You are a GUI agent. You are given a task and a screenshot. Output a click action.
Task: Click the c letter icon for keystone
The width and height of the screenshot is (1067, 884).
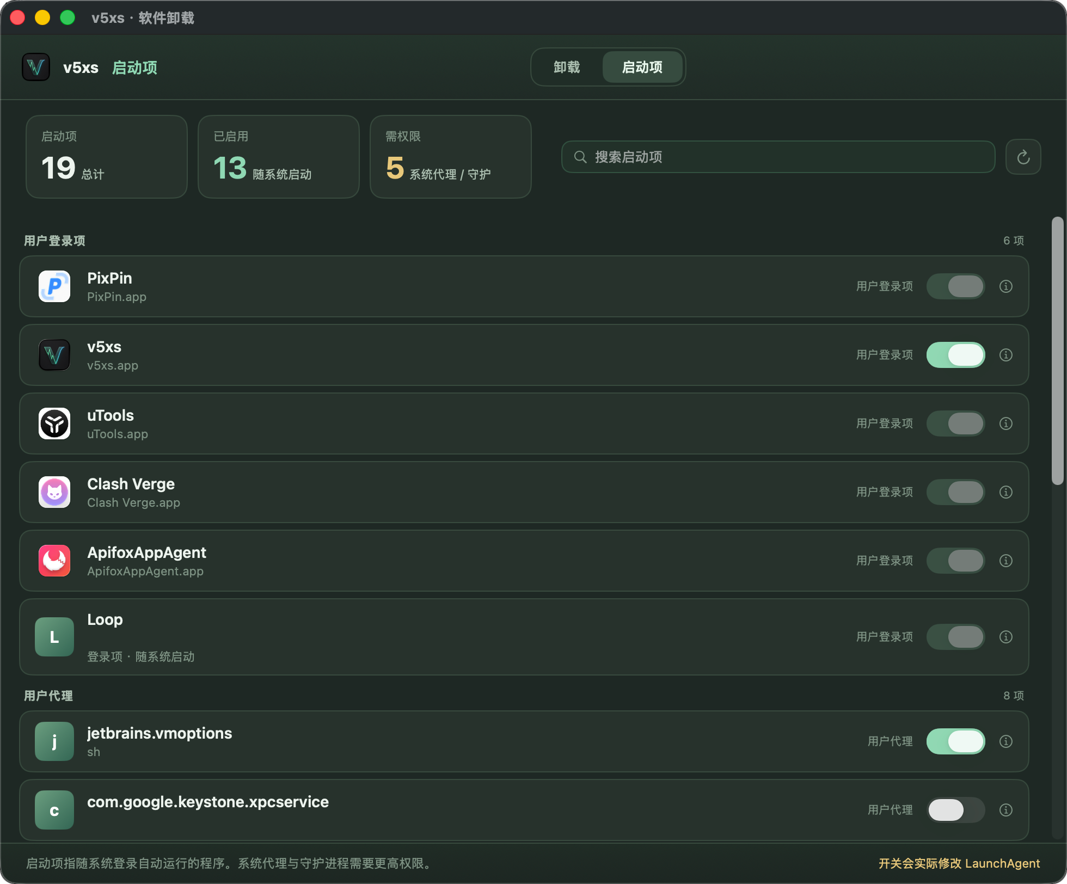click(54, 810)
